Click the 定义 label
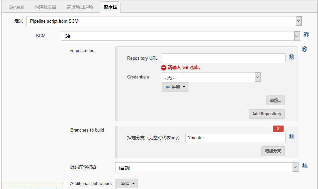The height and width of the screenshot is (189, 318). coord(19,21)
